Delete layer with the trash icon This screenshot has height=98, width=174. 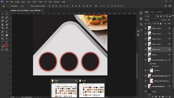tap(170, 97)
